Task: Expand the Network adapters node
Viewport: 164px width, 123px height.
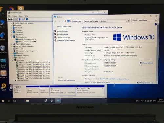Action: 12,55
